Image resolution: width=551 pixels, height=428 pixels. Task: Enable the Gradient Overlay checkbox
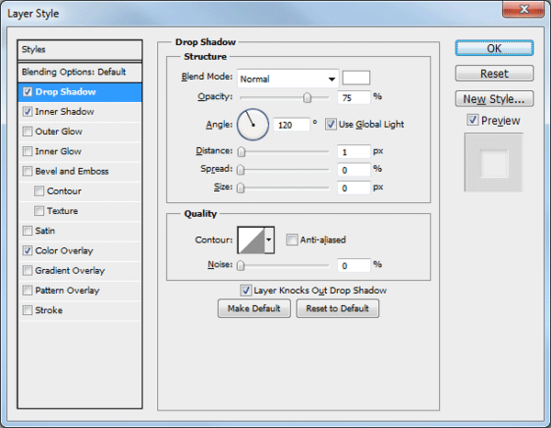(x=28, y=271)
